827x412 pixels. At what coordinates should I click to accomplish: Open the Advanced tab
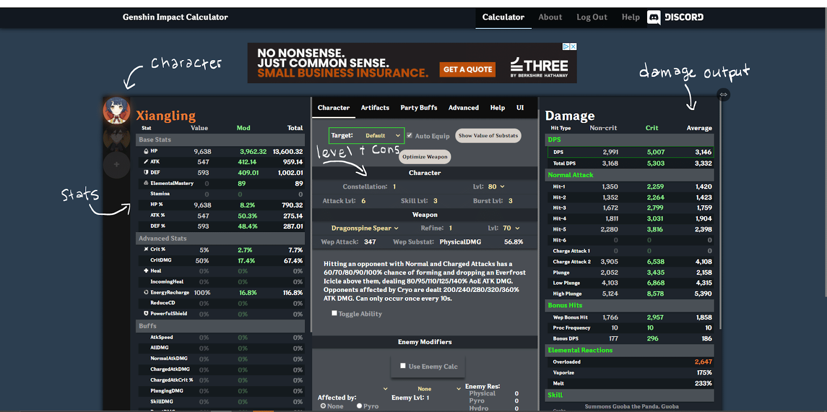[464, 108]
